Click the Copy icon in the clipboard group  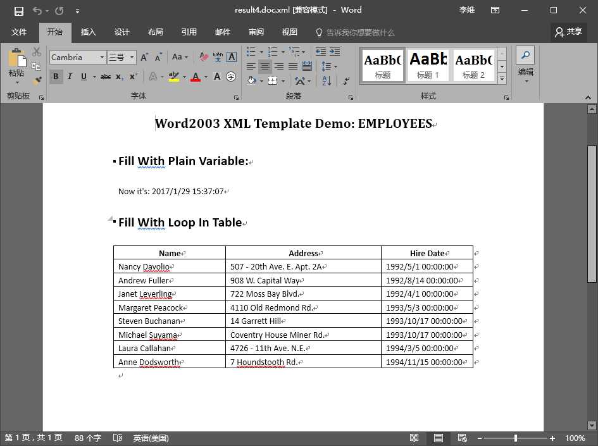coord(36,66)
